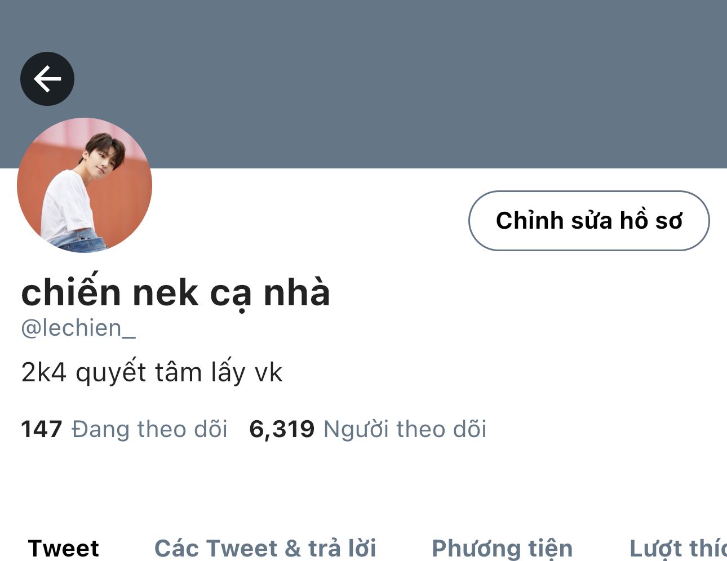This screenshot has height=561, width=727.
Task: Switch to the Tweet tab
Action: [64, 548]
